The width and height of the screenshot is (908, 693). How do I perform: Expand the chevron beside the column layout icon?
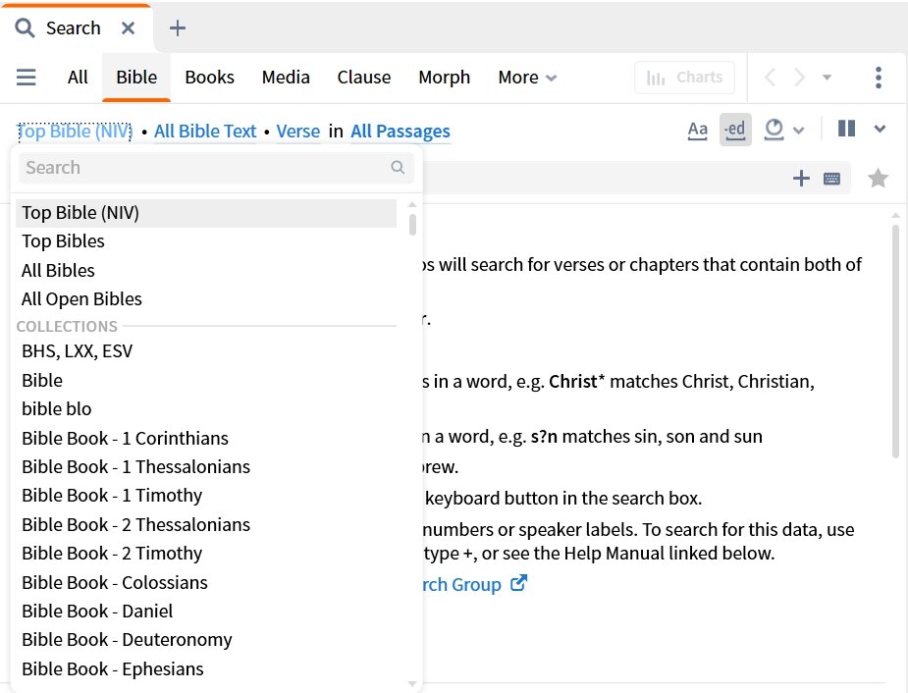click(880, 129)
